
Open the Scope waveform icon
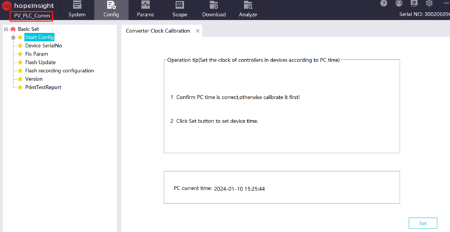pos(180,5)
